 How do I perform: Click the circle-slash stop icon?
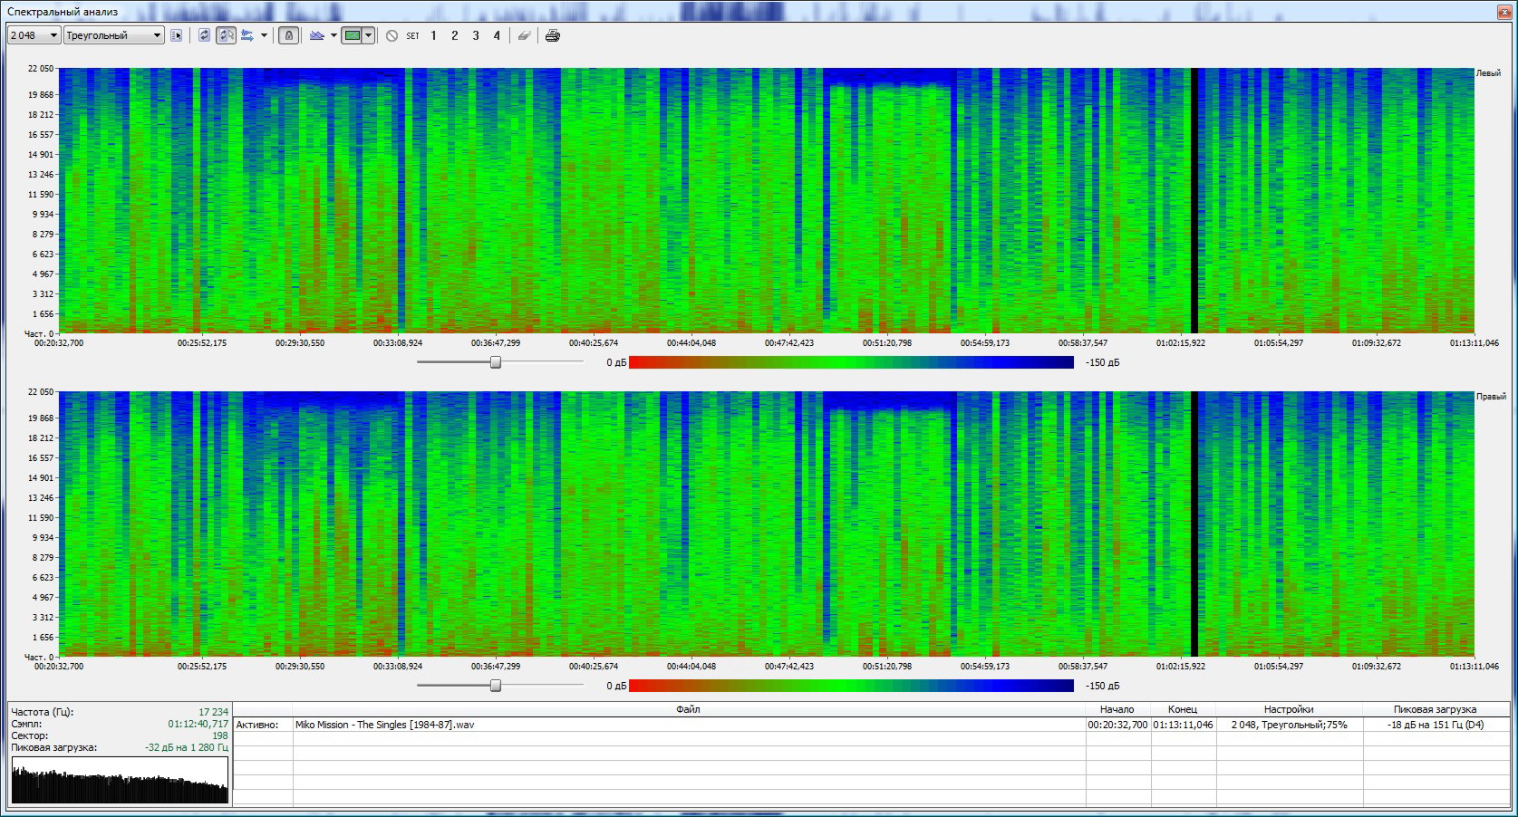click(x=392, y=35)
